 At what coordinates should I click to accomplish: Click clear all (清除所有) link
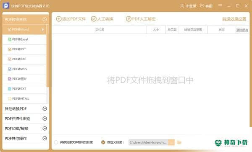coord(242,30)
